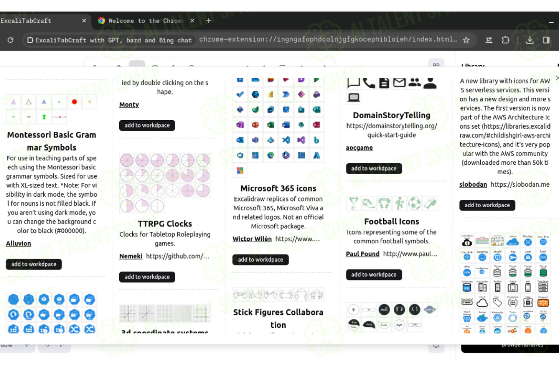Add slobodan's AWS serverless library to workspace
This screenshot has height=372, width=559.
(487, 205)
